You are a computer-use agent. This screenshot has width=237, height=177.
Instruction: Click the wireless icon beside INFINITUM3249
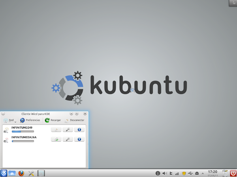click(x=6, y=130)
